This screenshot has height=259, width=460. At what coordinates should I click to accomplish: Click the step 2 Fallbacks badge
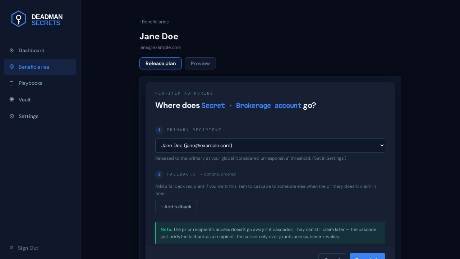[159, 174]
